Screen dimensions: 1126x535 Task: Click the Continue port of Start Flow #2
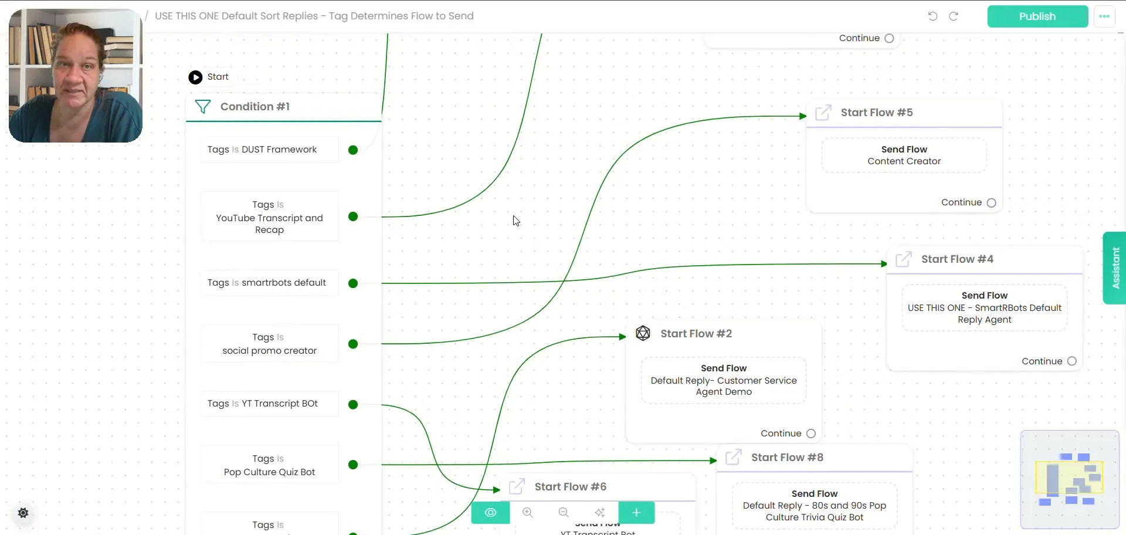click(x=811, y=434)
